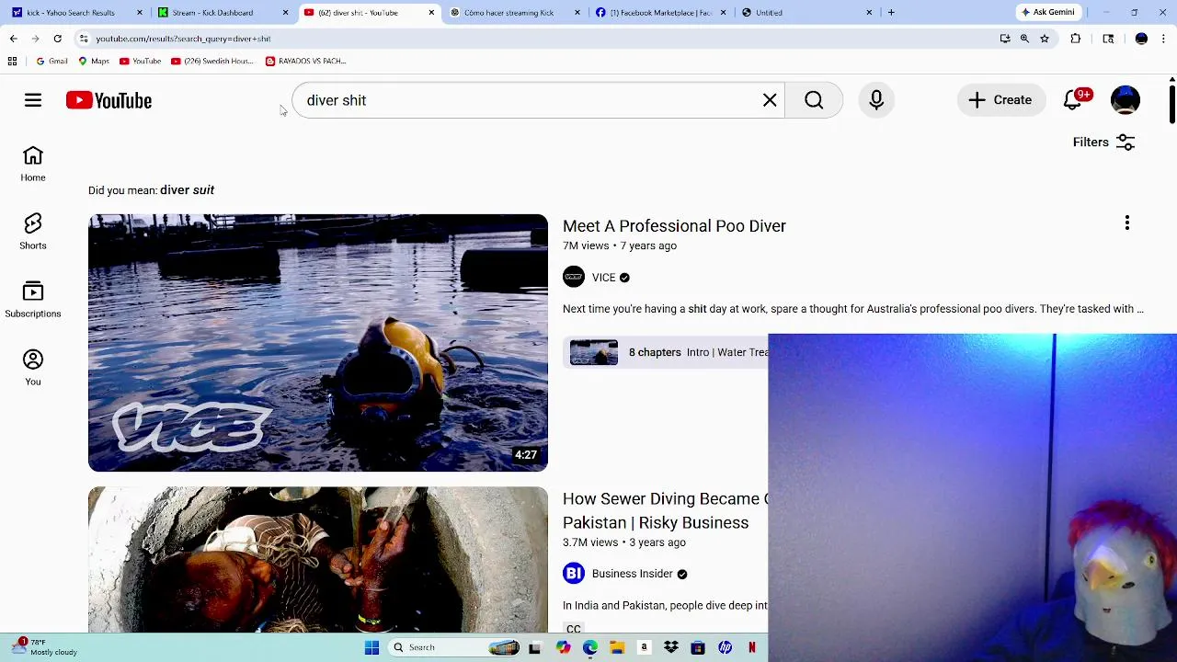Click the install app icon in address bar
The width and height of the screenshot is (1177, 662).
pyautogui.click(x=1005, y=39)
